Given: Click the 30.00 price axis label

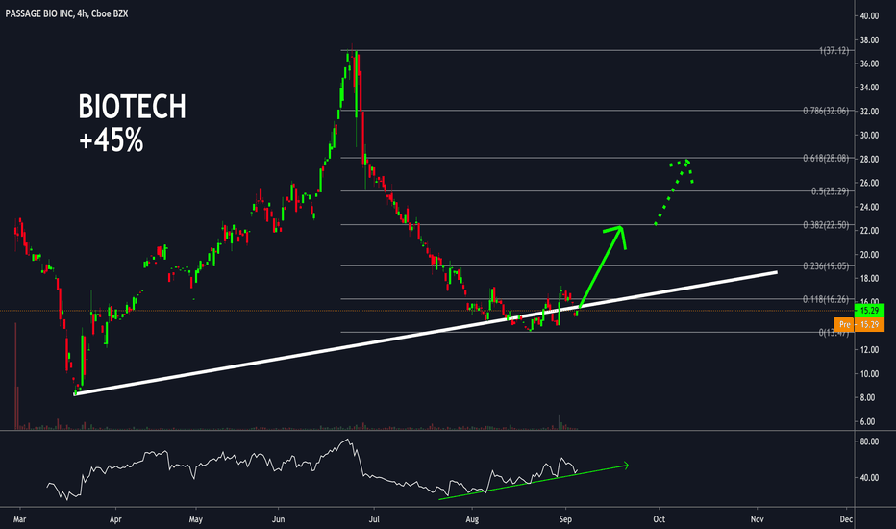Looking at the screenshot, I should [869, 136].
